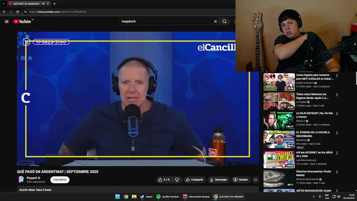Image resolution: width=357 pixels, height=201 pixels.
Task: Click the browser forward arrow
Action: click(x=11, y=12)
